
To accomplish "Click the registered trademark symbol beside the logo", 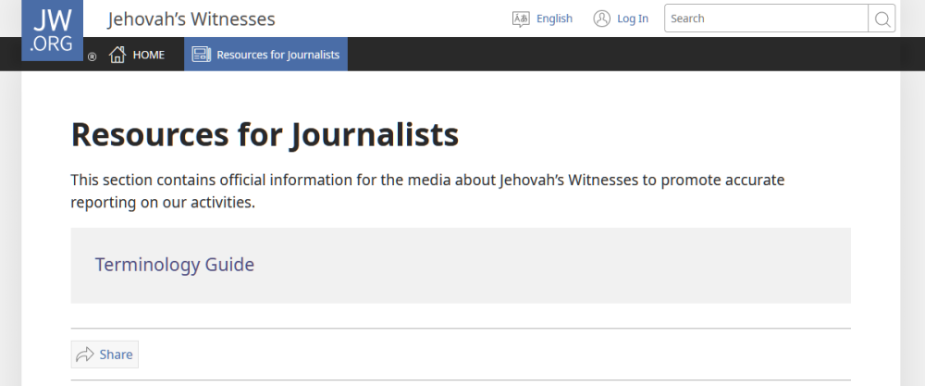I will [92, 57].
